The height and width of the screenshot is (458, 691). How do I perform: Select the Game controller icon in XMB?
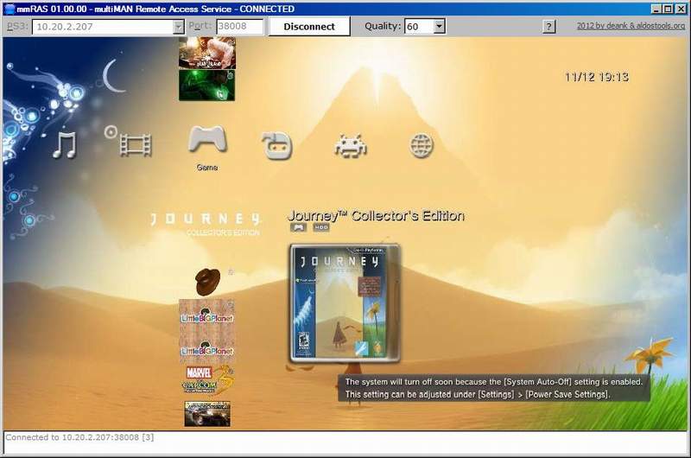(207, 139)
